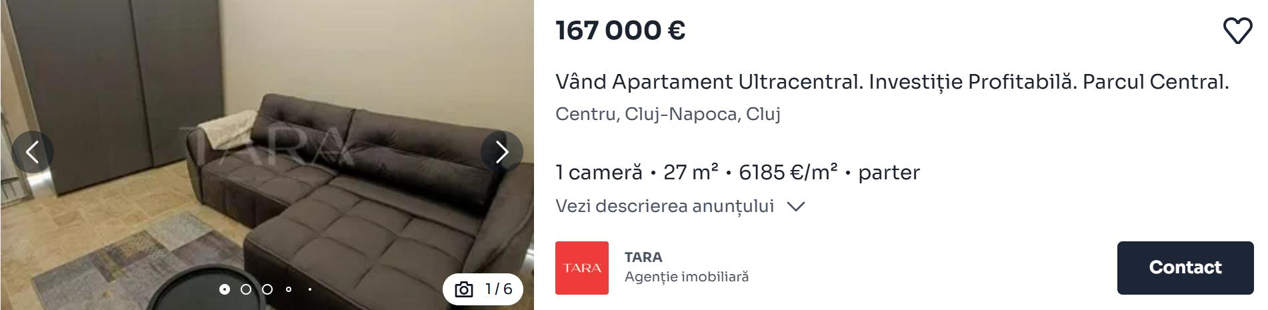Open TARA agency name link
The height and width of the screenshot is (310, 1268).
(643, 257)
